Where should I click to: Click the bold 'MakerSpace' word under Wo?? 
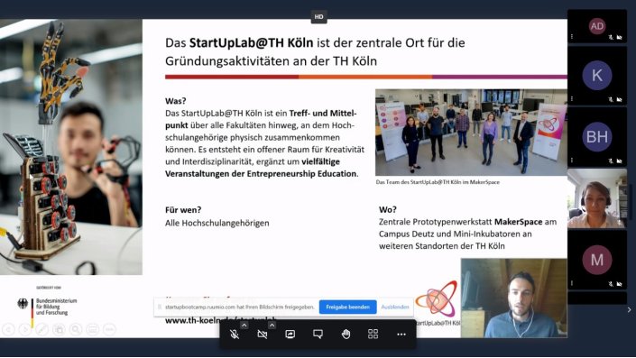click(519, 222)
